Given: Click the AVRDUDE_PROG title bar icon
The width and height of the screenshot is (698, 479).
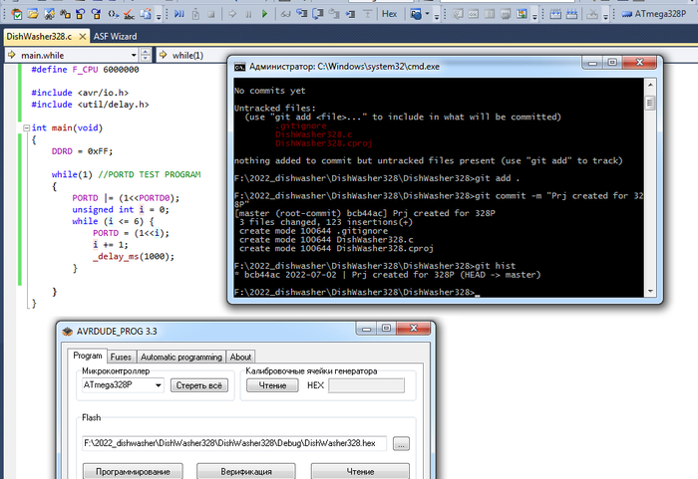Looking at the screenshot, I should (x=68, y=331).
